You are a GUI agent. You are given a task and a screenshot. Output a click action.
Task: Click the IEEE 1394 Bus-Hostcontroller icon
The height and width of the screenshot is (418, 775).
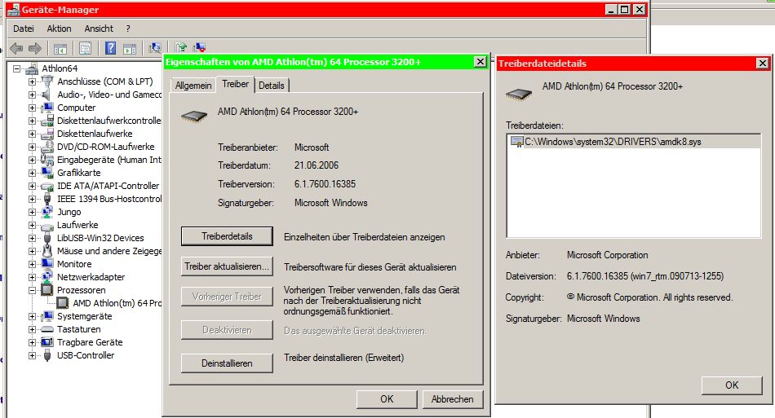coord(47,199)
